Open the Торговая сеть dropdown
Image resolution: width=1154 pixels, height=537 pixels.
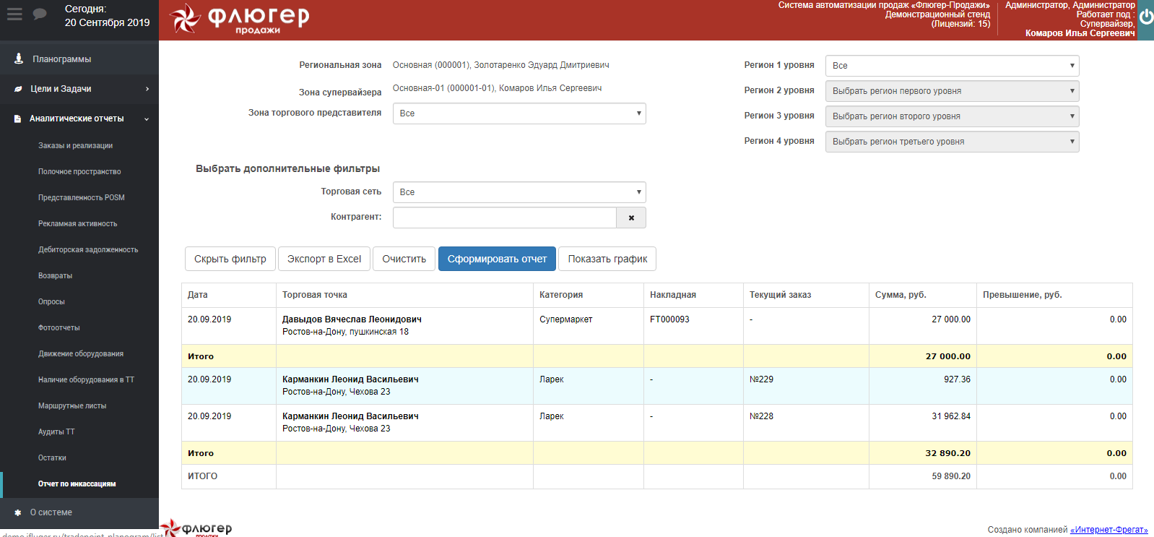pos(519,192)
